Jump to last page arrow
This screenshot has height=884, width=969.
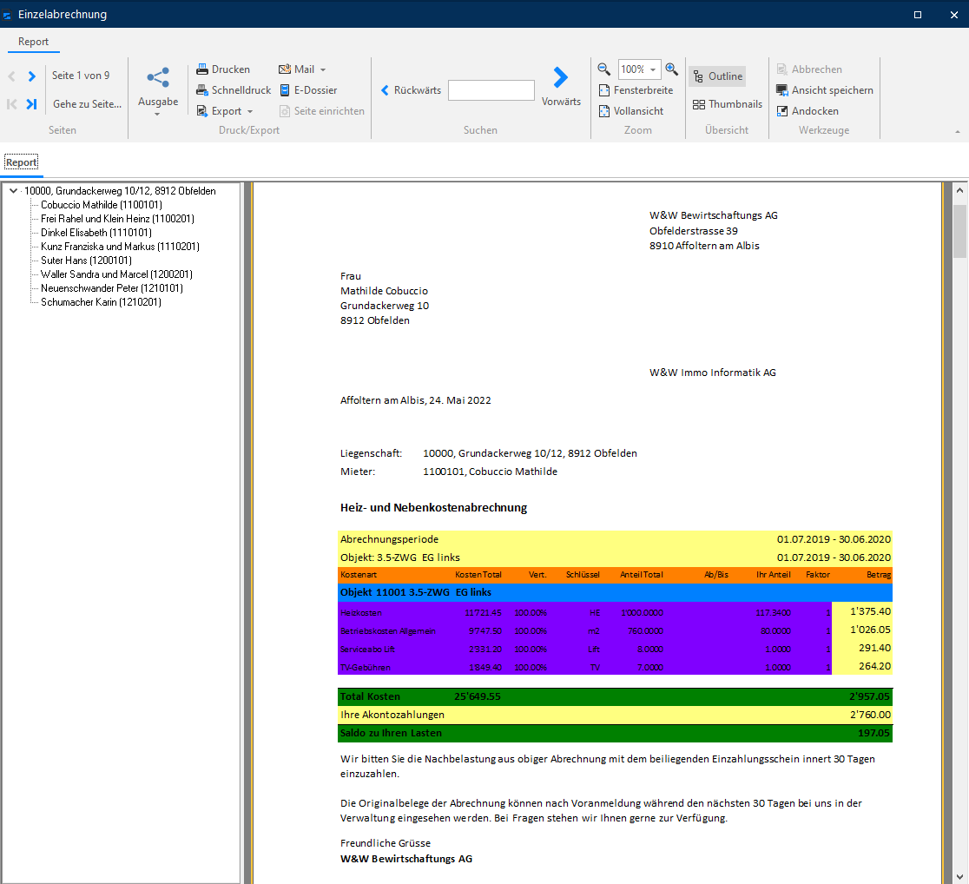coord(31,104)
